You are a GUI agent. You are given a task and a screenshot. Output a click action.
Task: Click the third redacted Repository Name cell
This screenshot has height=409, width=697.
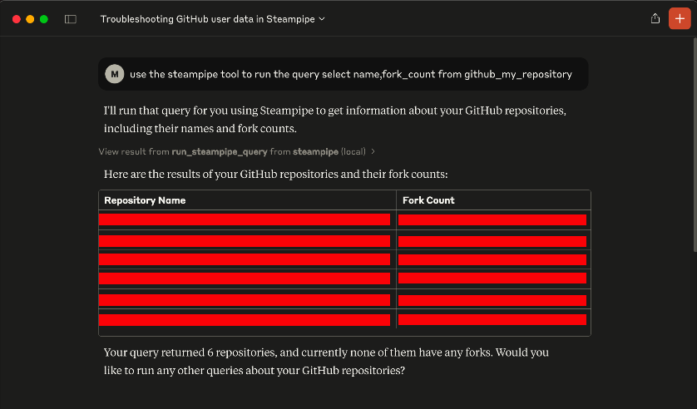pos(245,259)
